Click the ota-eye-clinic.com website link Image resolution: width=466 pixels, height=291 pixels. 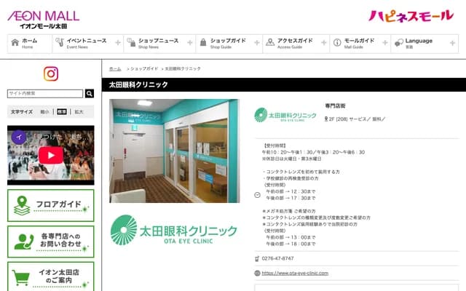(x=295, y=273)
